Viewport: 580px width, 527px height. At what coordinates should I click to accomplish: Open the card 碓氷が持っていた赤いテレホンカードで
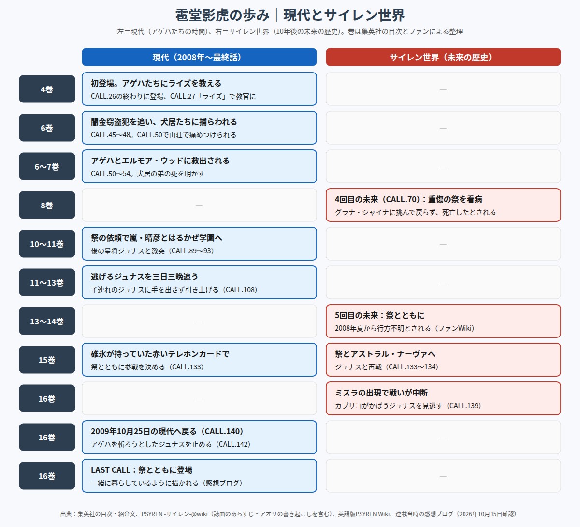199,360
